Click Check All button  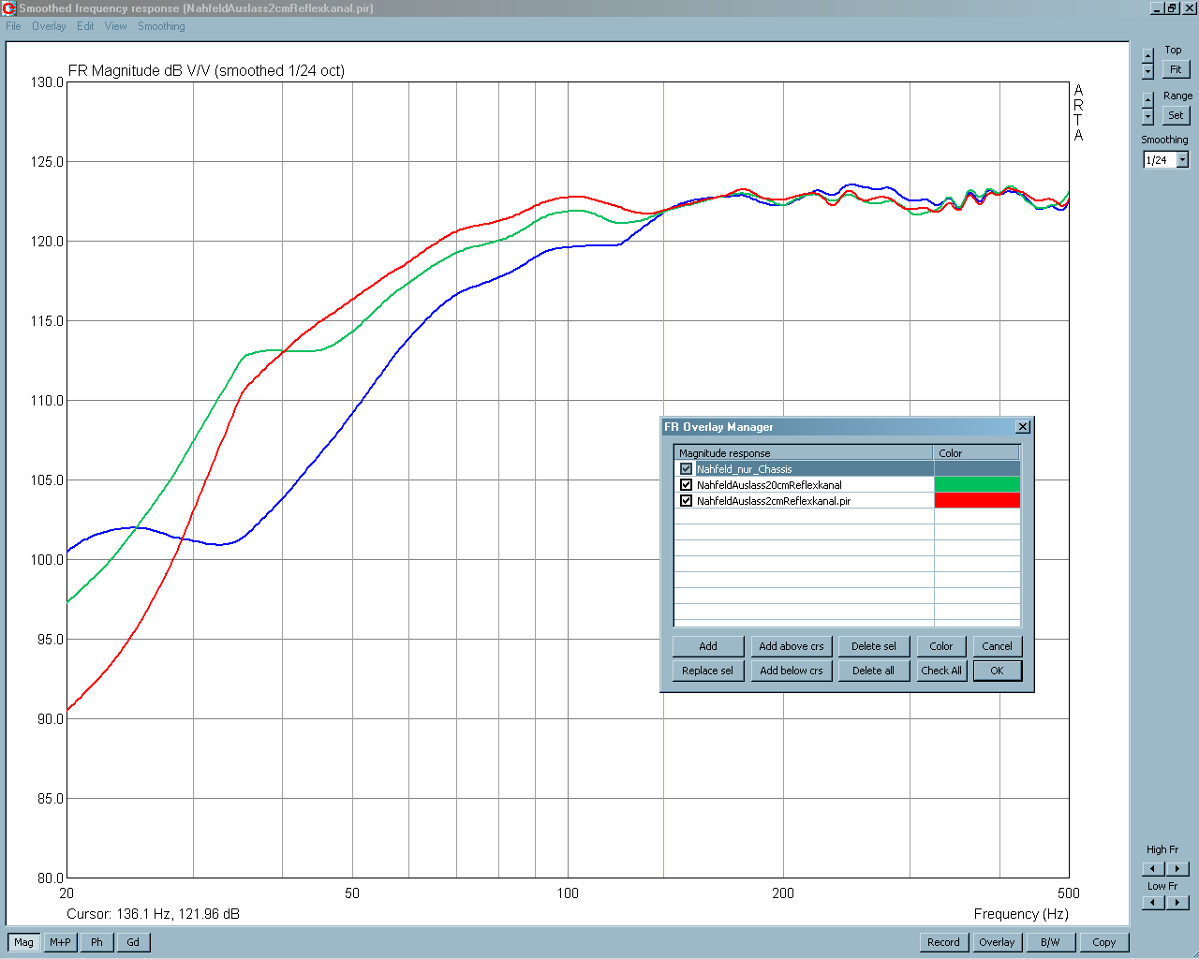click(x=941, y=671)
